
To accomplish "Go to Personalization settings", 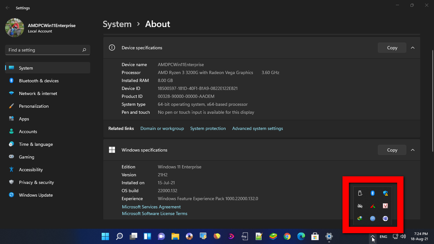I will (48, 106).
